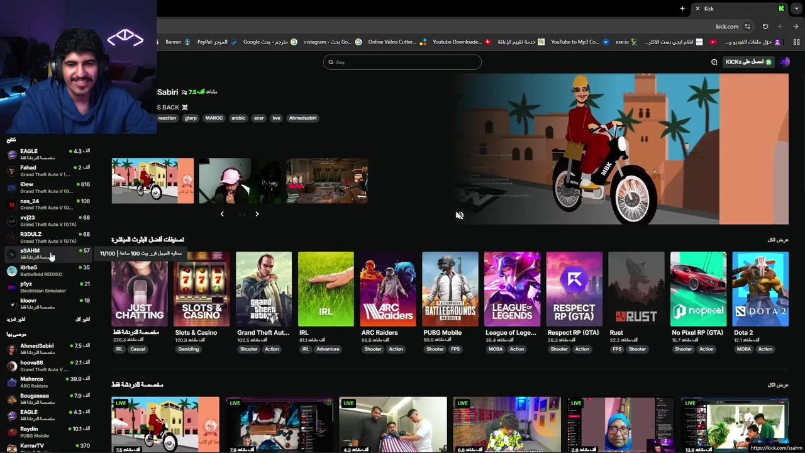Open the Banner bookmark
The width and height of the screenshot is (805, 453).
(178, 42)
